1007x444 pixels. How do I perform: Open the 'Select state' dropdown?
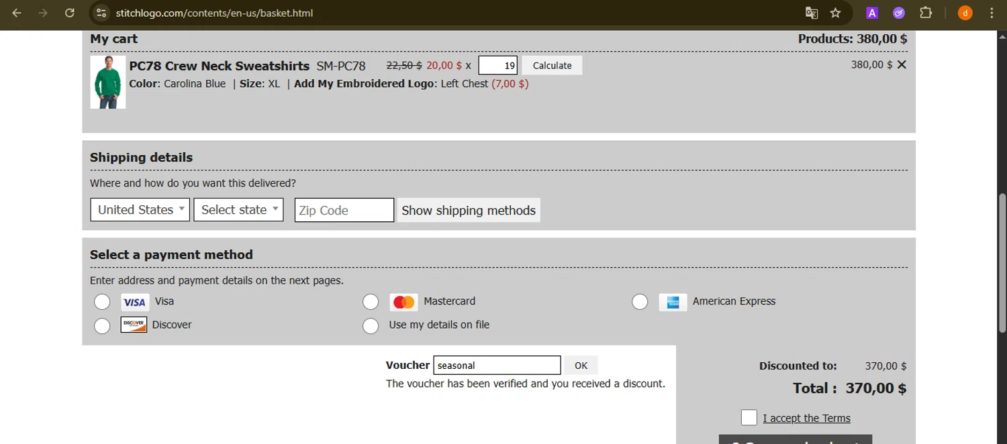238,210
